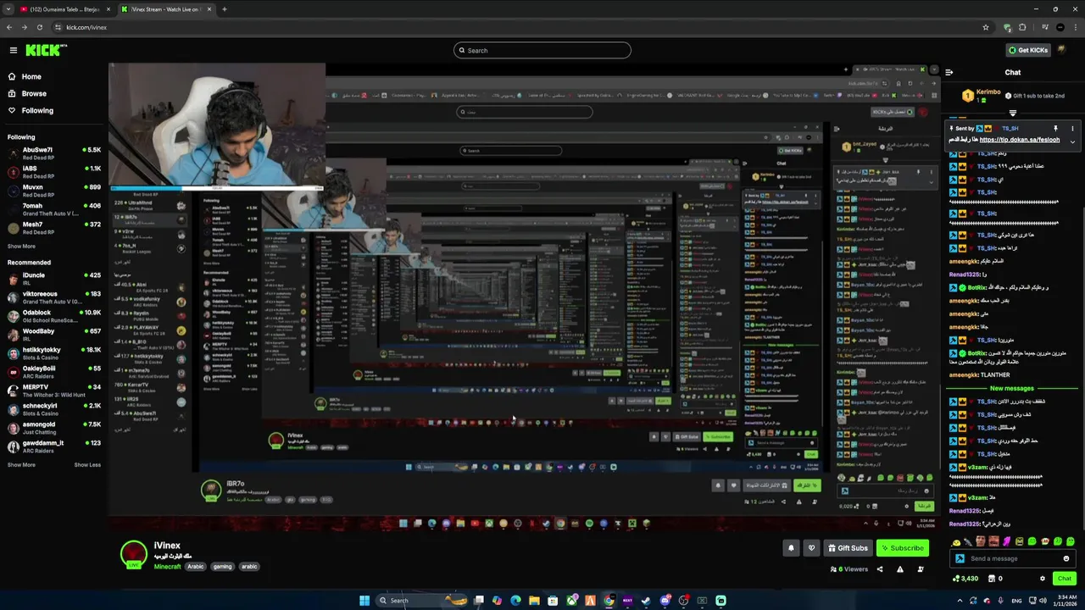The image size is (1085, 610).
Task: Open recommended channel Odablock
Action: pyautogui.click(x=54, y=315)
